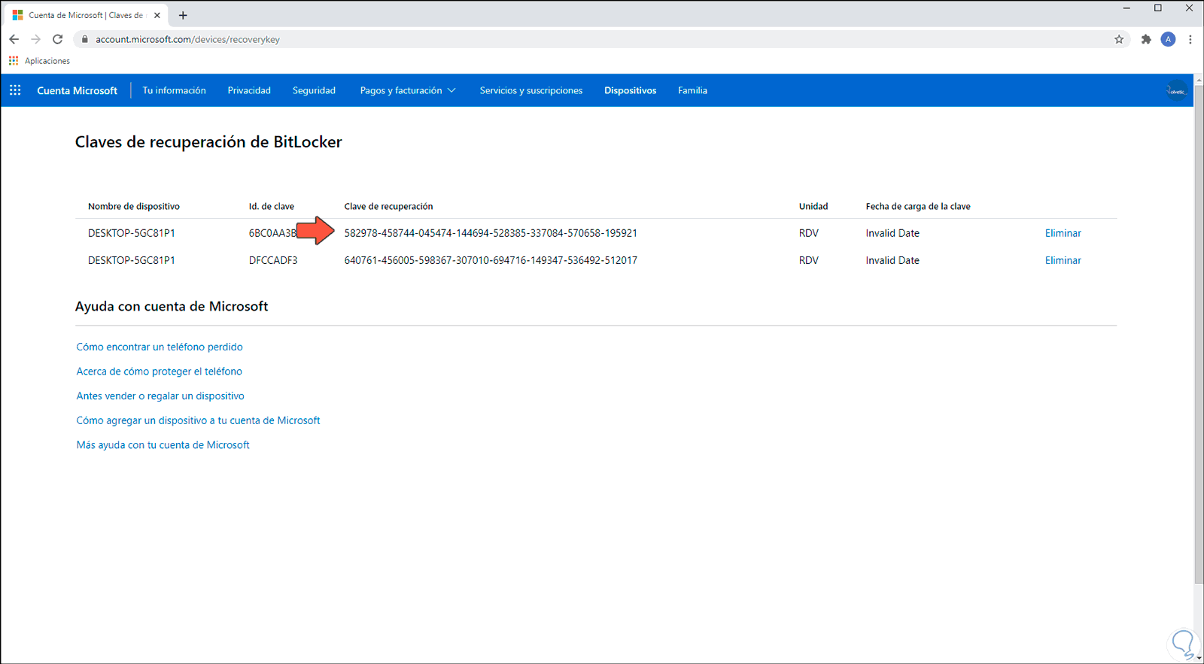
Task: Maximize the Chrome window
Action: pos(1158,8)
